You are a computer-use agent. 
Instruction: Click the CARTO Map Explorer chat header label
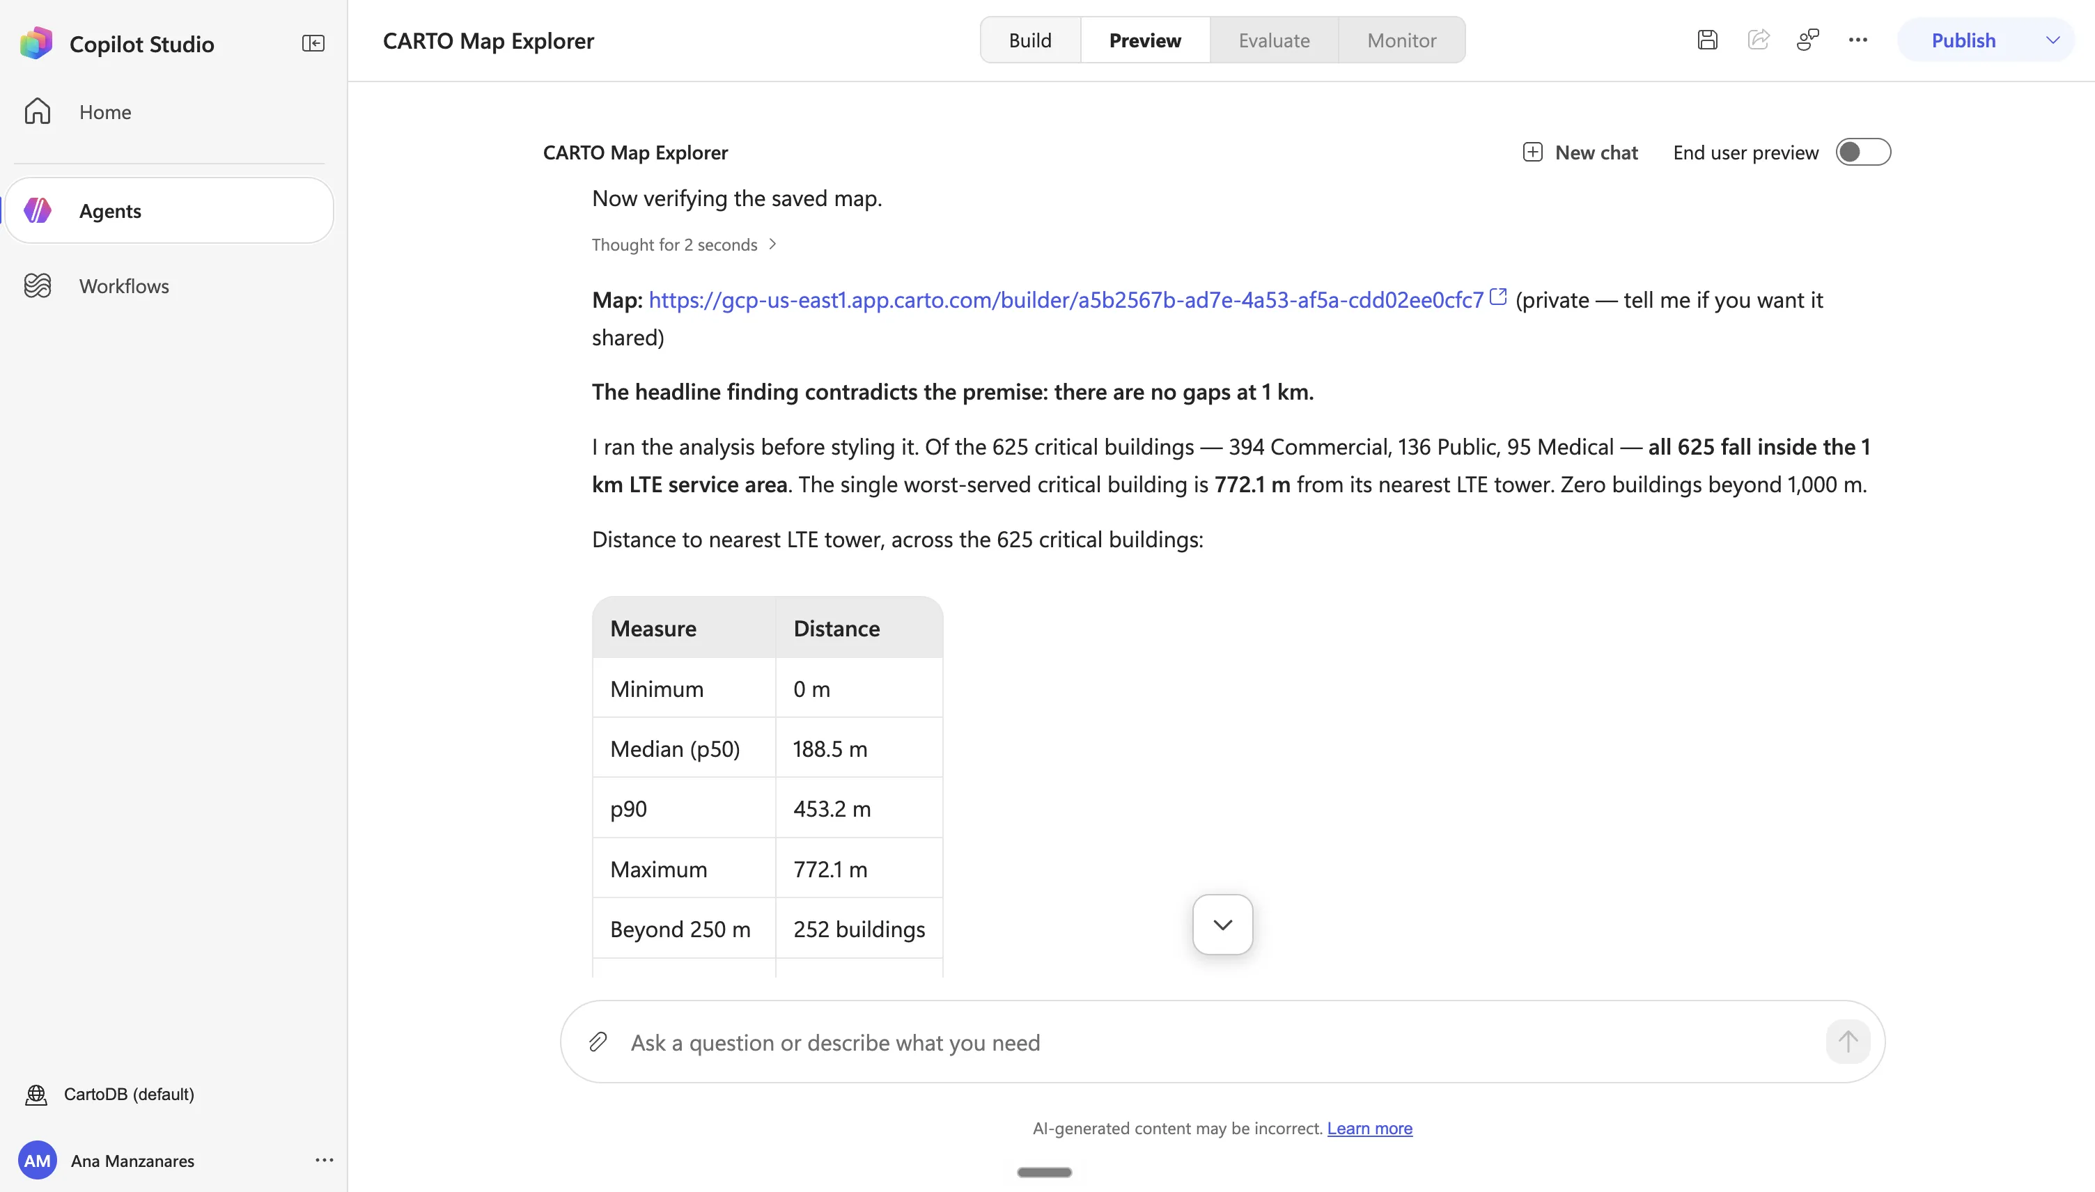[x=635, y=152]
